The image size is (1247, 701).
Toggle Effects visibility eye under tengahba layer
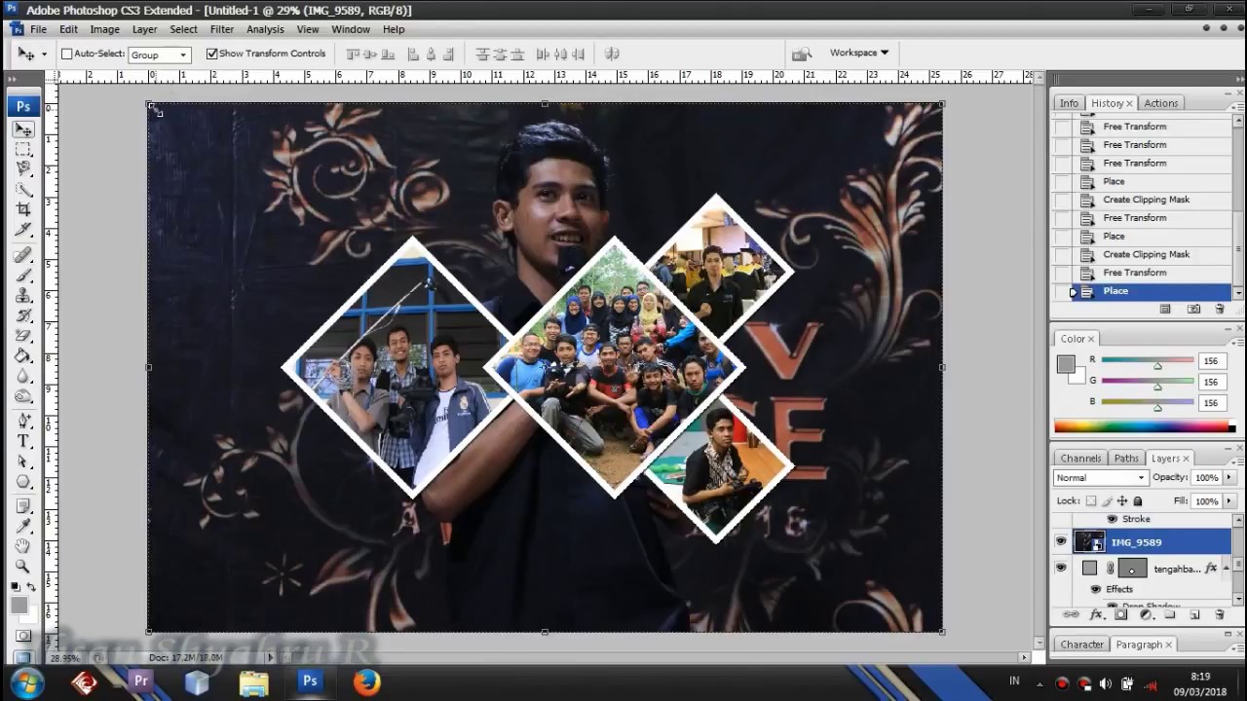point(1095,589)
